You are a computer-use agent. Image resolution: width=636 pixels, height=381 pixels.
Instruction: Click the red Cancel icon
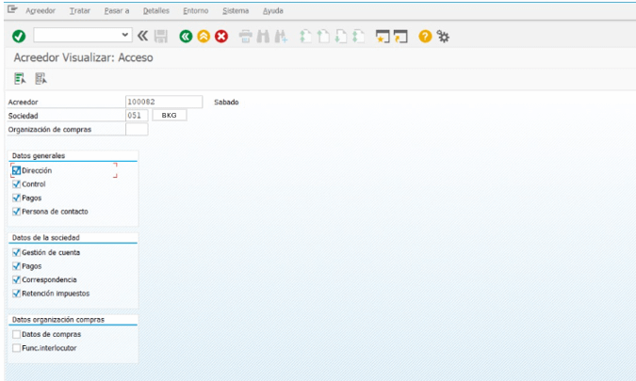[221, 36]
